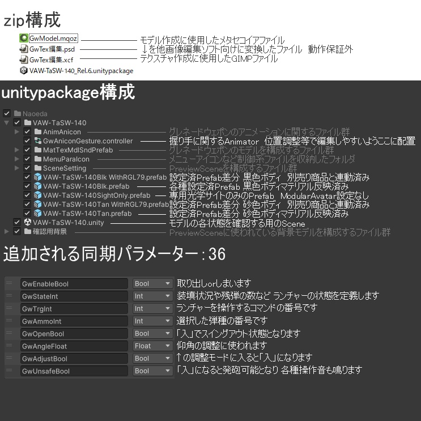The image size is (421, 421).
Task: Toggle the GwAniconGesture.controller checkbox
Action: pos(27,141)
